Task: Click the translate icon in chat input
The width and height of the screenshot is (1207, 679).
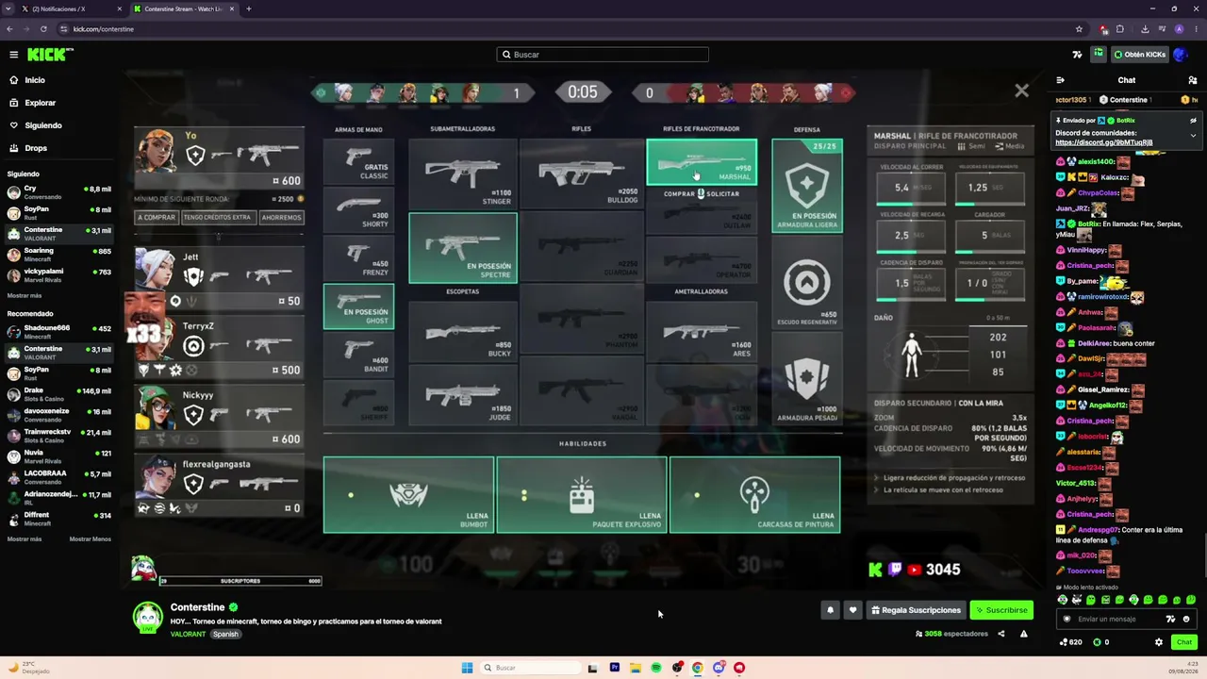Action: click(x=1171, y=620)
